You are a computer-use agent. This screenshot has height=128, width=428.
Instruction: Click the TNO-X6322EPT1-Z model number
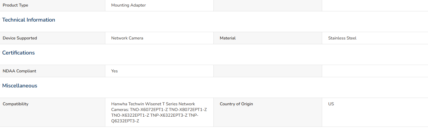(131, 115)
